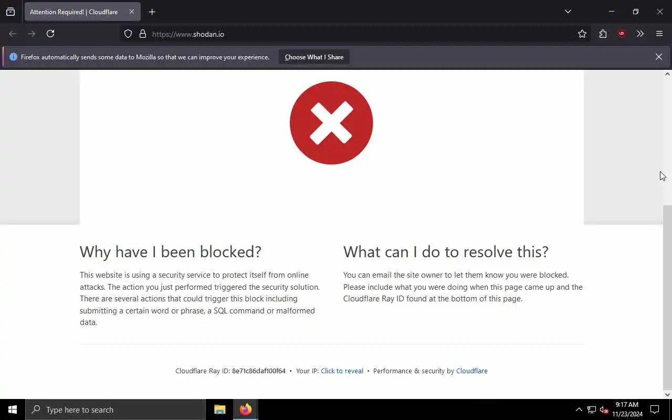The image size is (672, 420).
Task: View site security padlock info
Action: [142, 34]
